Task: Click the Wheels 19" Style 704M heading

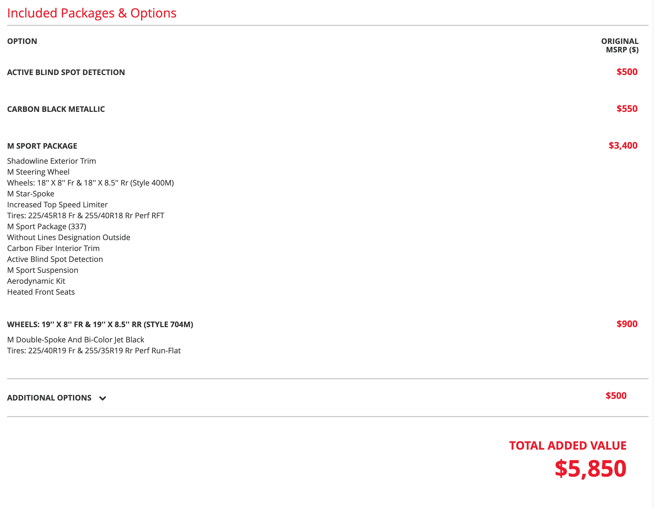Action: (x=100, y=324)
